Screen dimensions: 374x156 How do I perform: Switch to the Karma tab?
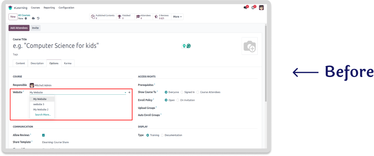click(x=68, y=63)
